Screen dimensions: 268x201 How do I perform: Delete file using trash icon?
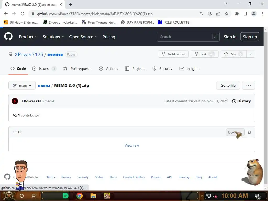pos(249,132)
